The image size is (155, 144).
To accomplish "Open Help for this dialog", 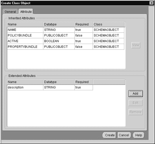I will coord(139,135).
